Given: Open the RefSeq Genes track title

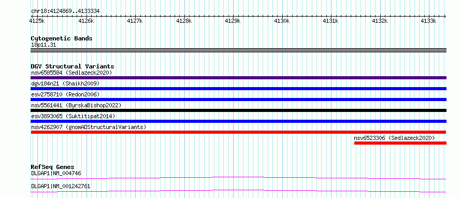Looking at the screenshot, I should pyautogui.click(x=52, y=167).
